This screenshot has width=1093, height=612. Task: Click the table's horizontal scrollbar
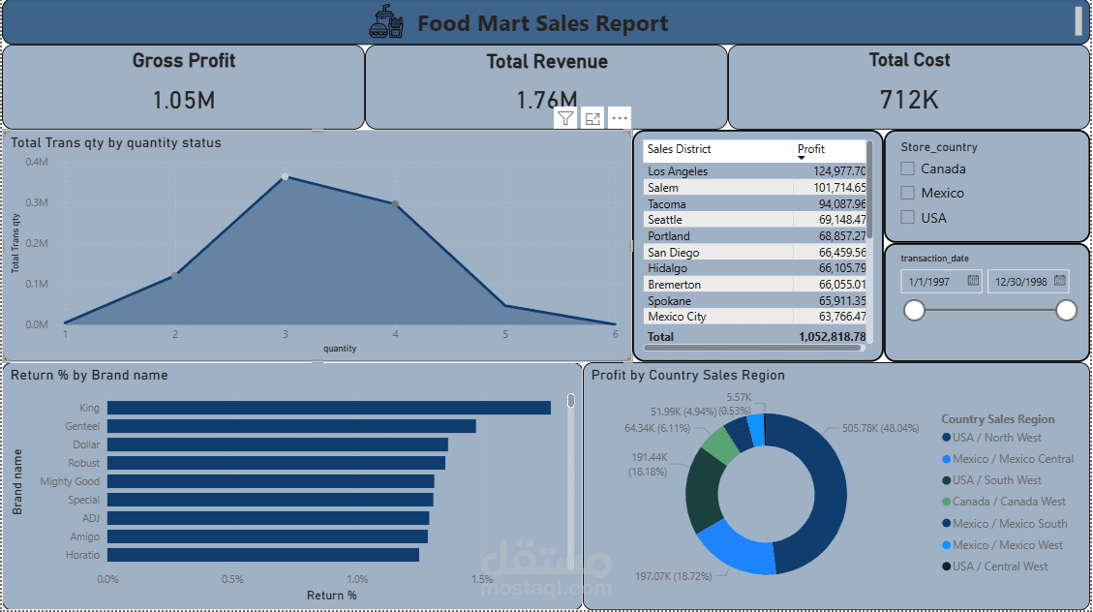(753, 347)
